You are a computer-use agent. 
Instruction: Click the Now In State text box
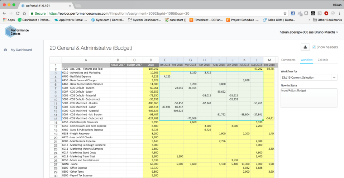309,98
